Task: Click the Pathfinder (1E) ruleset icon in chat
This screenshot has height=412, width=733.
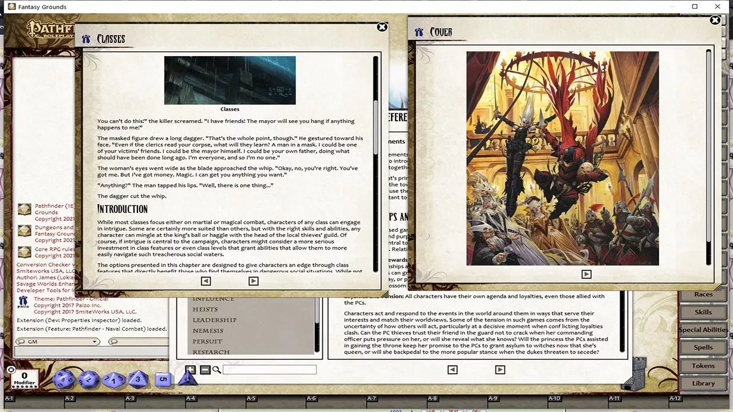Action: coord(24,209)
